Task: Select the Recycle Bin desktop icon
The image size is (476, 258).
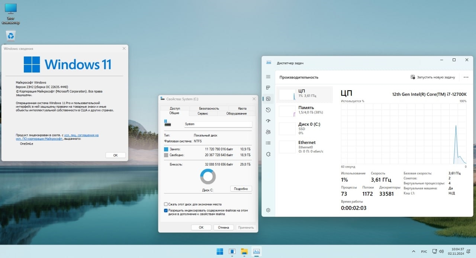Action: (x=10, y=36)
